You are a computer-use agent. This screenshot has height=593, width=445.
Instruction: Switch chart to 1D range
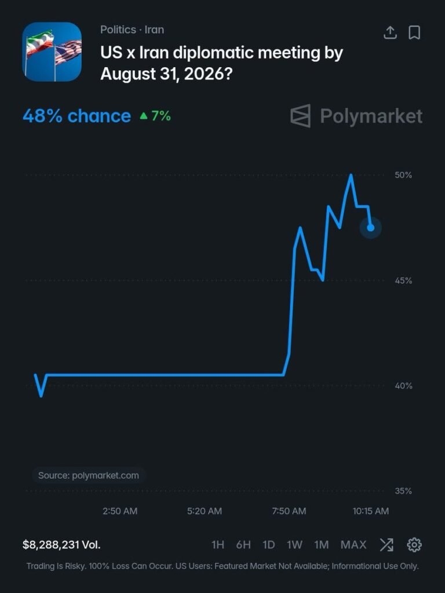click(269, 545)
